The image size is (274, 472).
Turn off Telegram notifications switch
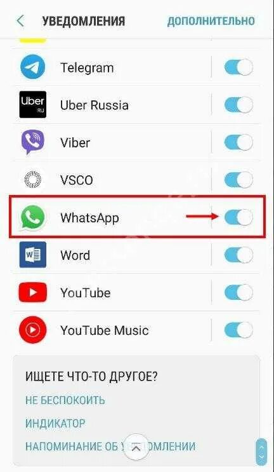point(239,67)
